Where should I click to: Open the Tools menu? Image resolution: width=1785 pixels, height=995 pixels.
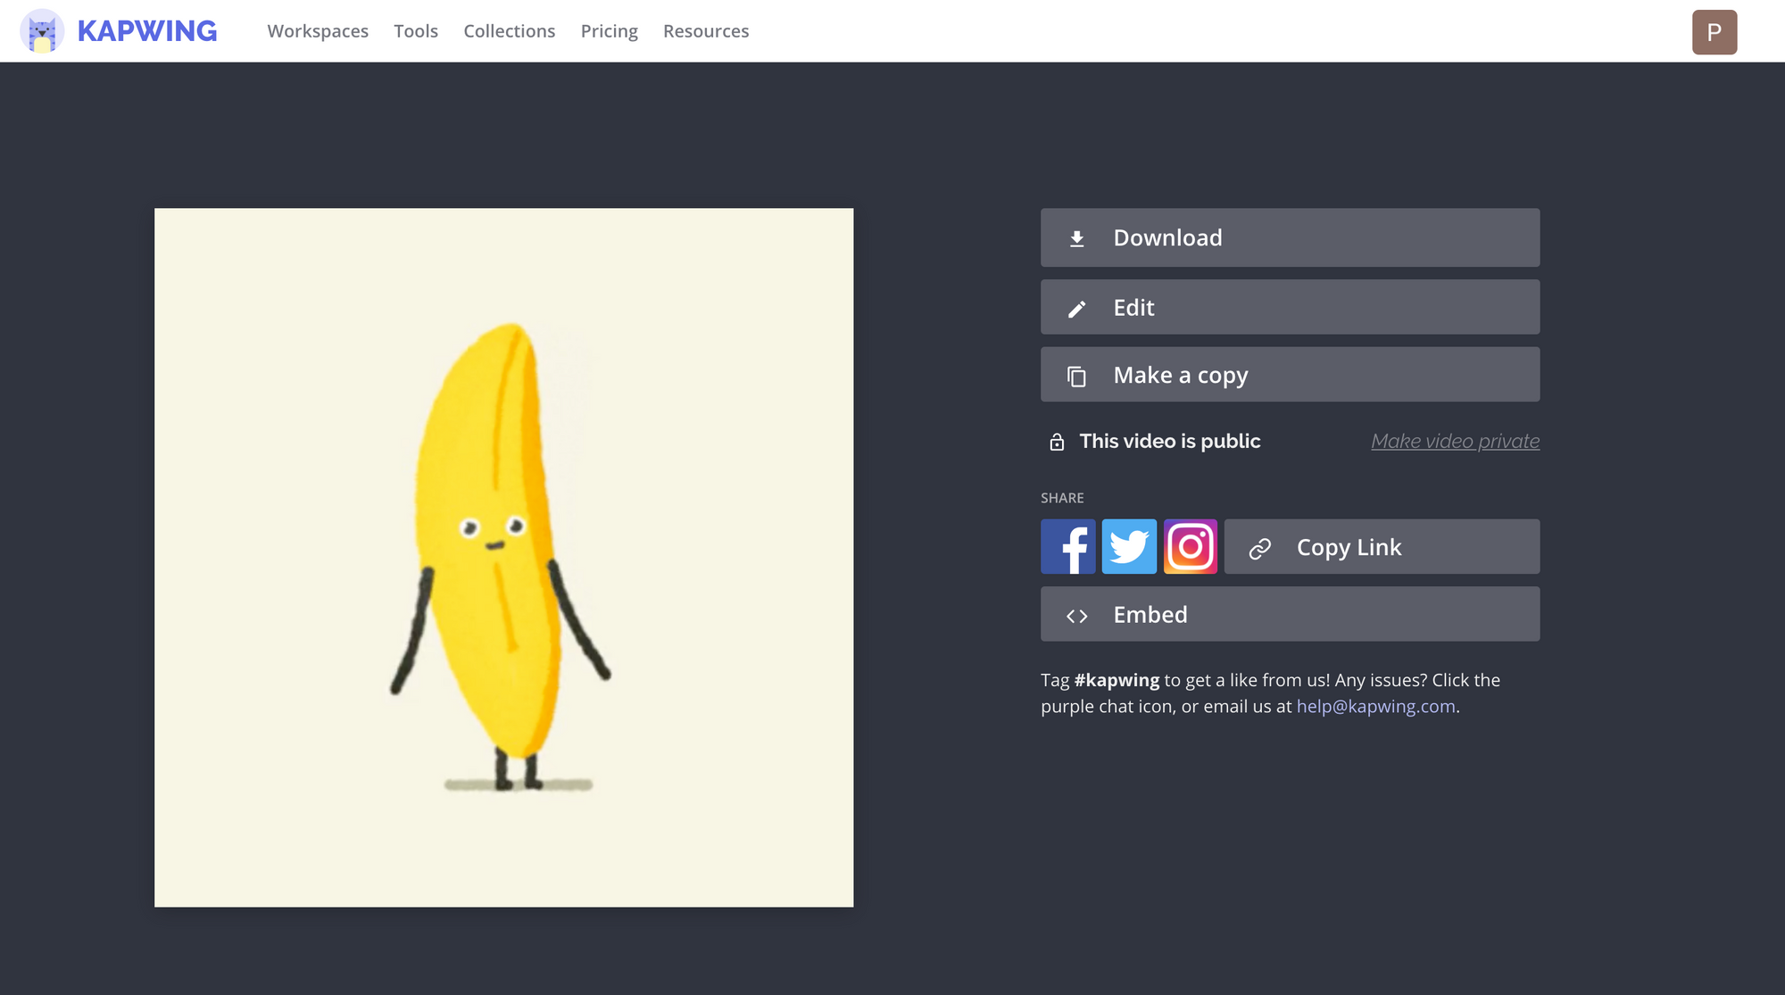coord(416,31)
